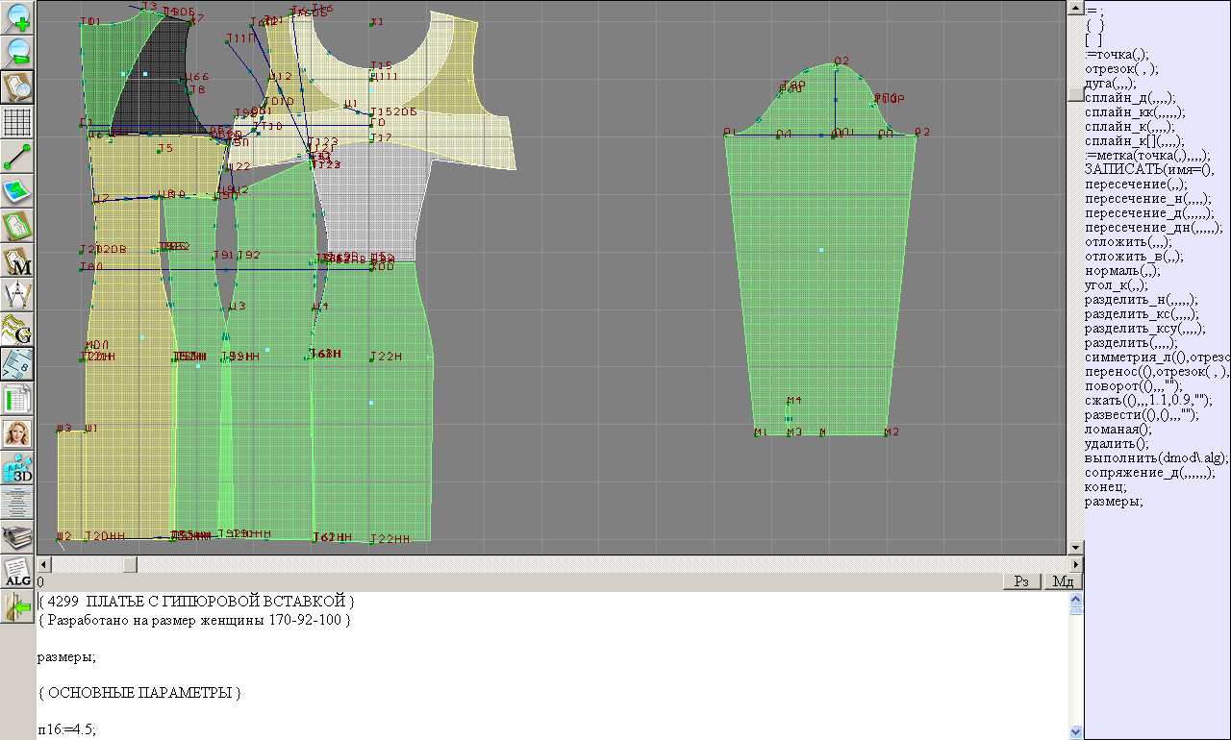Screen dimensions: 1231x740
Task: Click the zoom in magnifier icon
Action: point(17,17)
